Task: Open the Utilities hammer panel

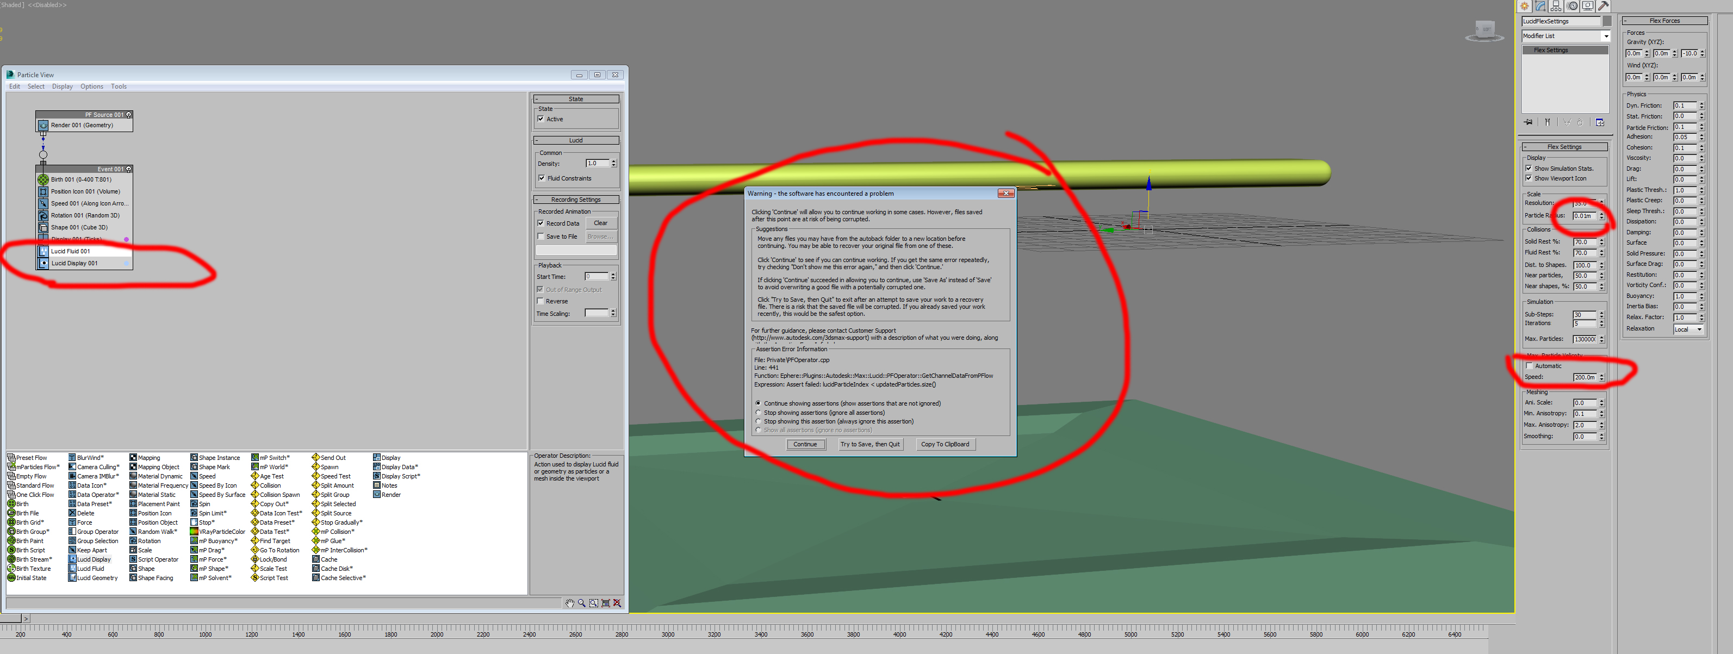Action: pyautogui.click(x=1604, y=6)
